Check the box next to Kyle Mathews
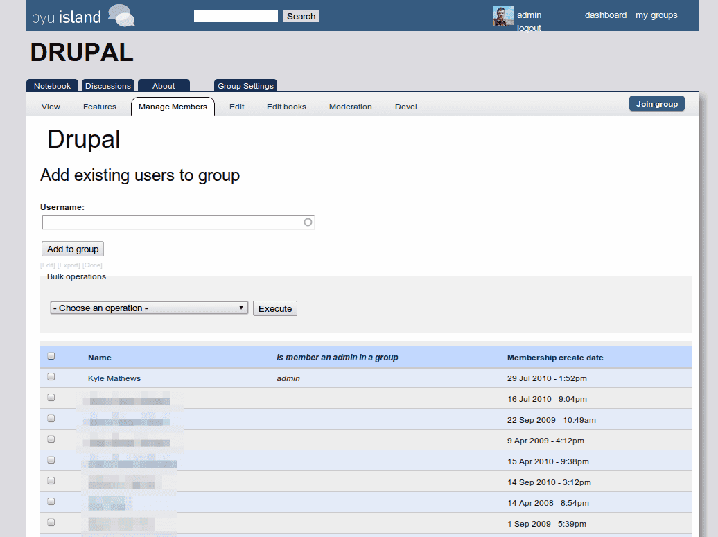This screenshot has height=537, width=718. click(x=51, y=377)
